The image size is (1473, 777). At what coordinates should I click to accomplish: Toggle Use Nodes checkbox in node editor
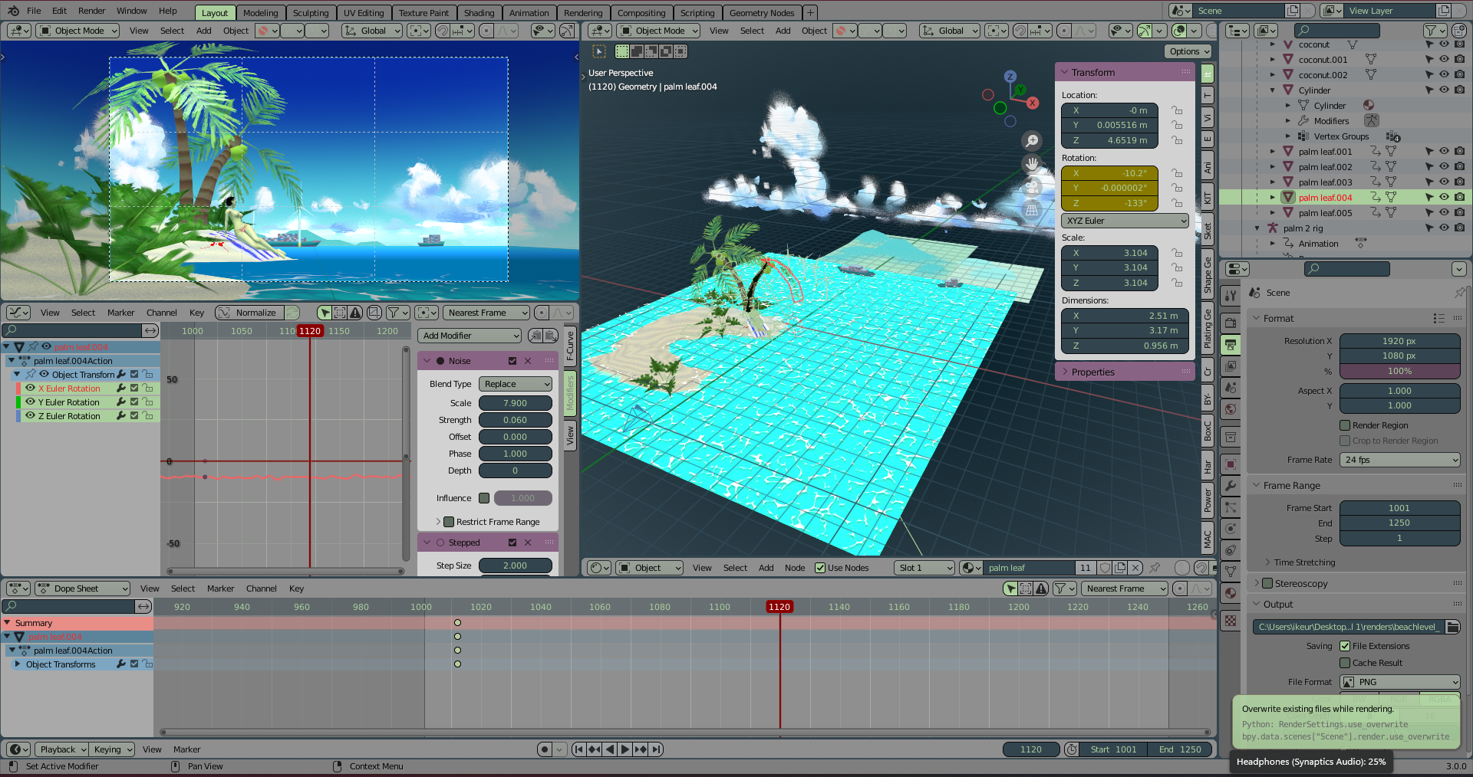(x=820, y=568)
